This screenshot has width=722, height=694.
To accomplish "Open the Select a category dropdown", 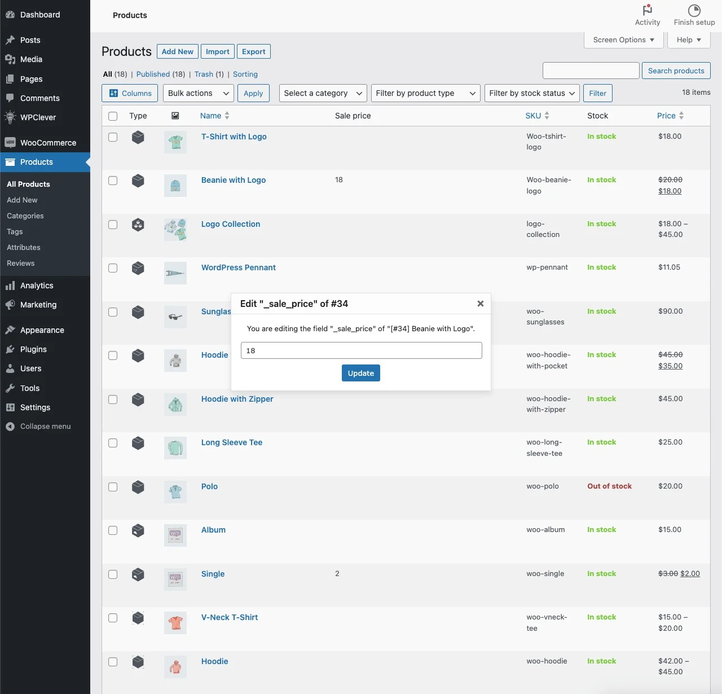I will [x=323, y=93].
